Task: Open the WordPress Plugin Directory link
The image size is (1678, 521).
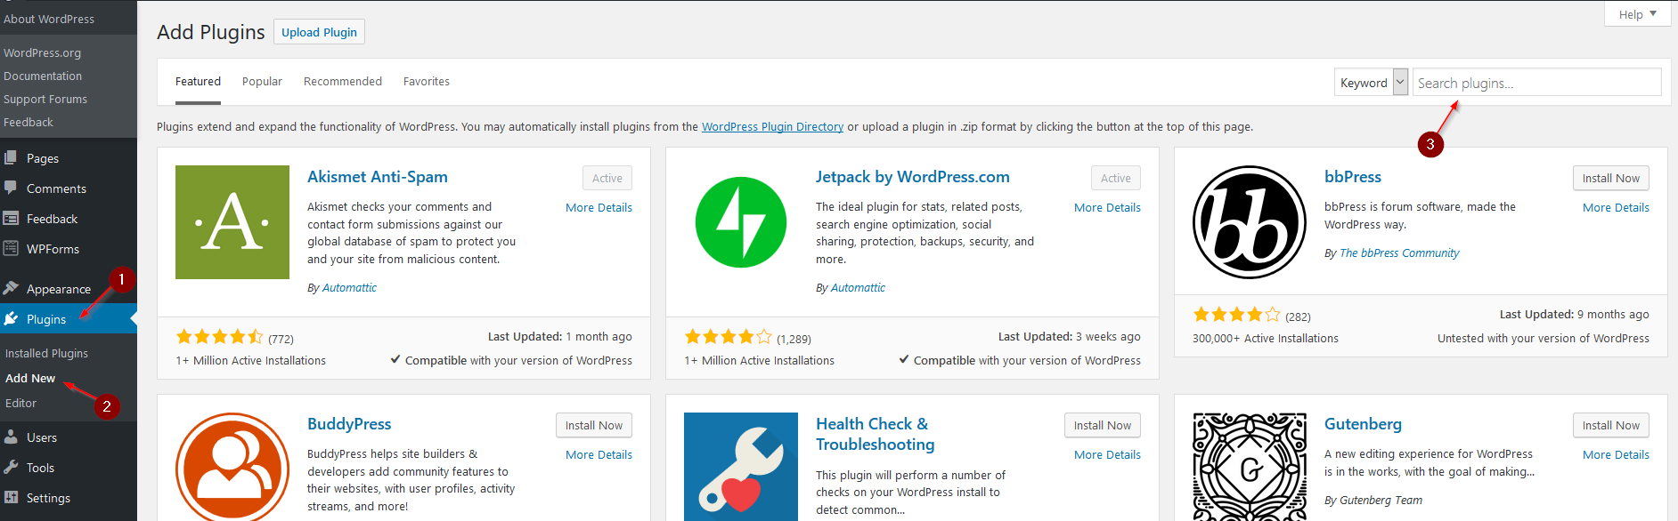Action: click(772, 127)
